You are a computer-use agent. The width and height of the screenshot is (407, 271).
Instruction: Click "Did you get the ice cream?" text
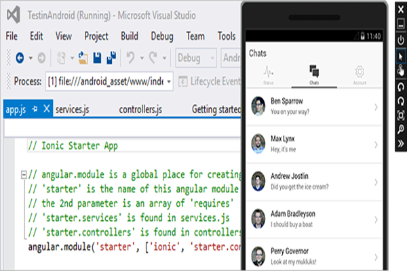click(300, 187)
